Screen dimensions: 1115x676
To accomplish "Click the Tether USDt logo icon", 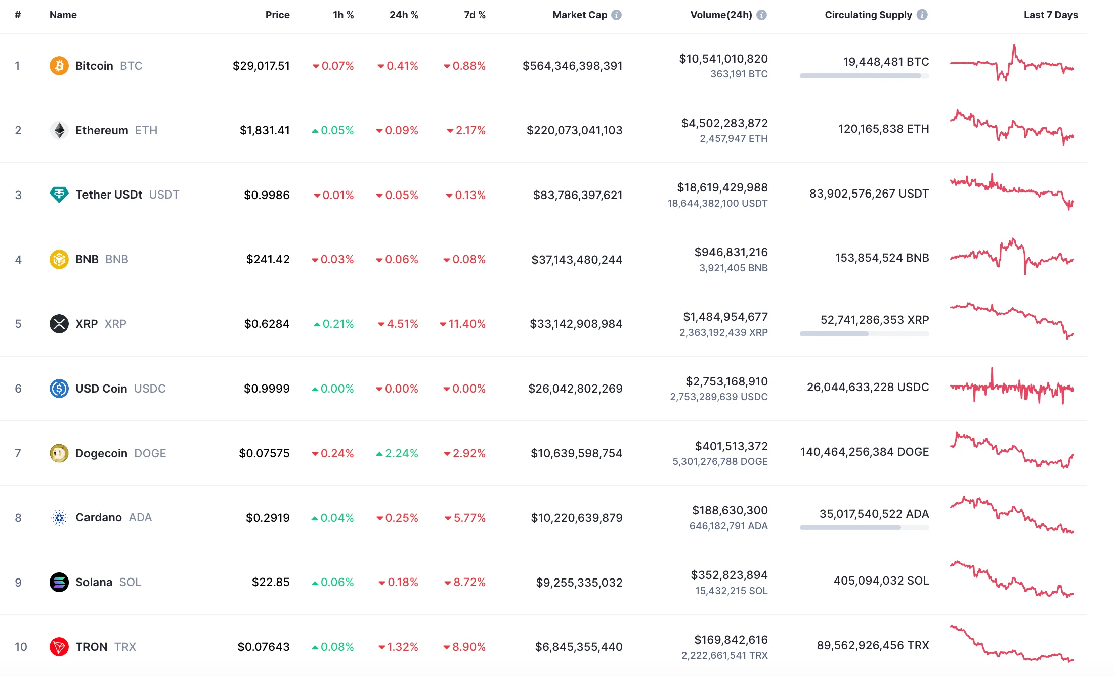I will 59,195.
